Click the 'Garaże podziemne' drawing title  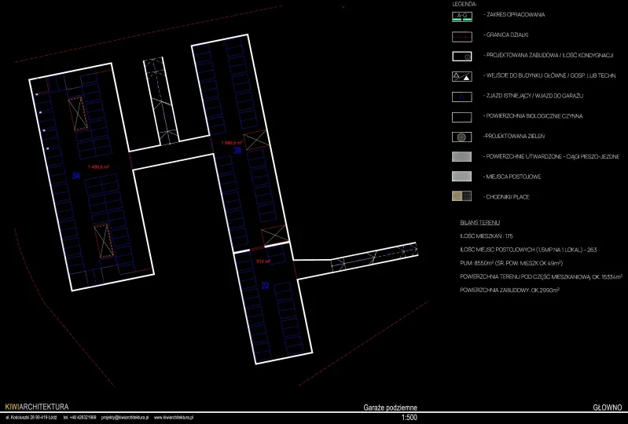coord(390,408)
